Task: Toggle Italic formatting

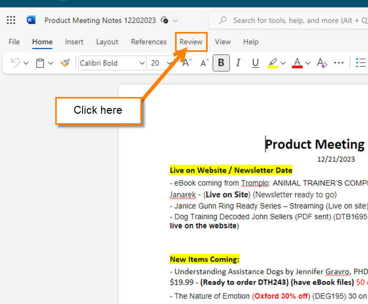Action: 238,63
